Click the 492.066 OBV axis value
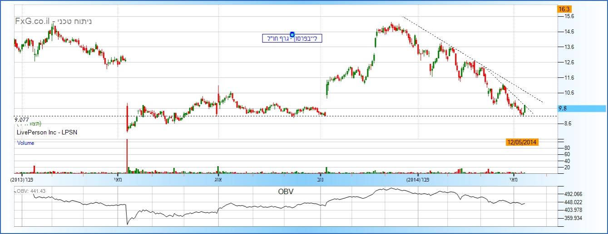This screenshot has height=234, width=608. tap(573, 194)
